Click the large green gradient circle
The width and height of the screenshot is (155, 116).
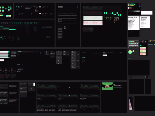point(130,52)
